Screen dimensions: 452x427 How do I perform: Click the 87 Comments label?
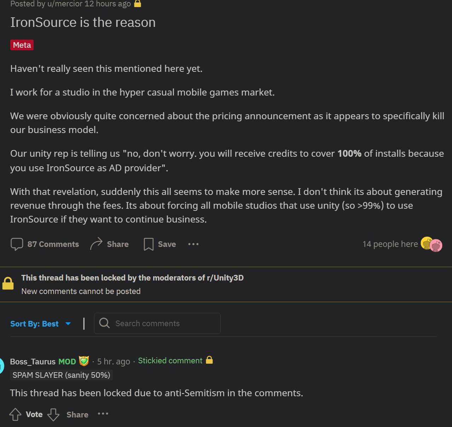53,244
